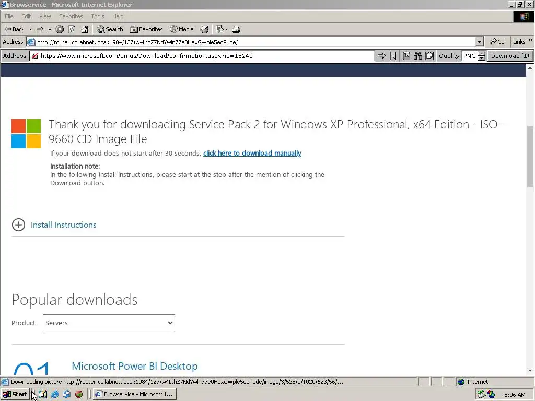Launch Outlook Express from quick launch
Screen dimensions: 535x401
pos(66,394)
